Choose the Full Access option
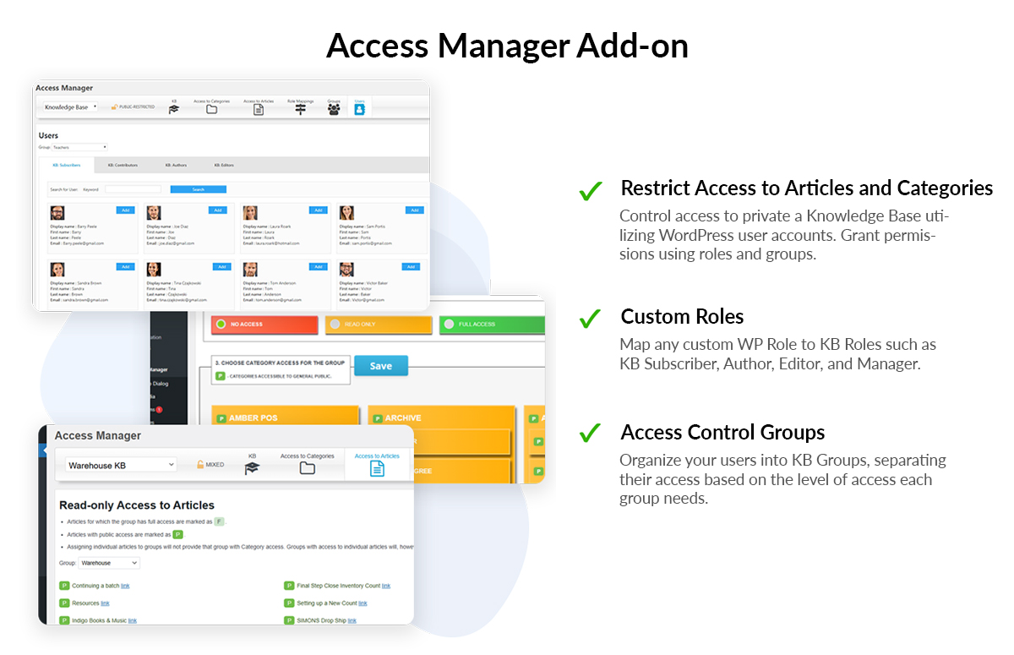The height and width of the screenshot is (655, 1014). [x=449, y=324]
